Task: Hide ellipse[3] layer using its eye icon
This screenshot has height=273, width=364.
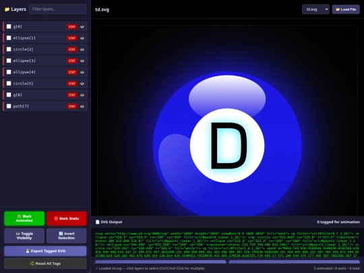Action: (82, 61)
